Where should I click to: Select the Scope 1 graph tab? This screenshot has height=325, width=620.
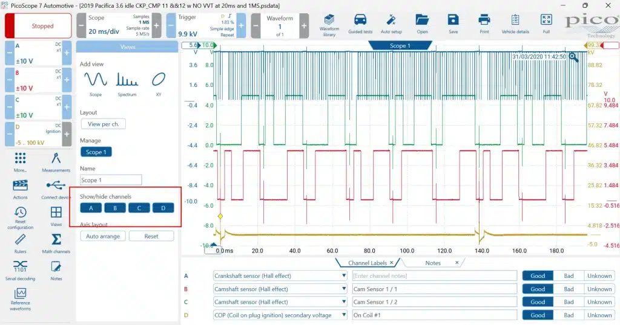[400, 46]
